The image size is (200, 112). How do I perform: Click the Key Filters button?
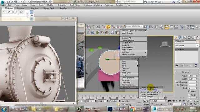click(160, 104)
